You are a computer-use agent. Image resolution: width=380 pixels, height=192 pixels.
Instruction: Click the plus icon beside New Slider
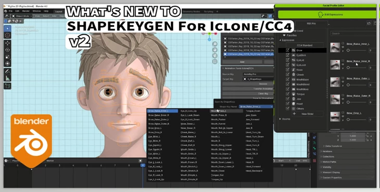[x=294, y=114]
